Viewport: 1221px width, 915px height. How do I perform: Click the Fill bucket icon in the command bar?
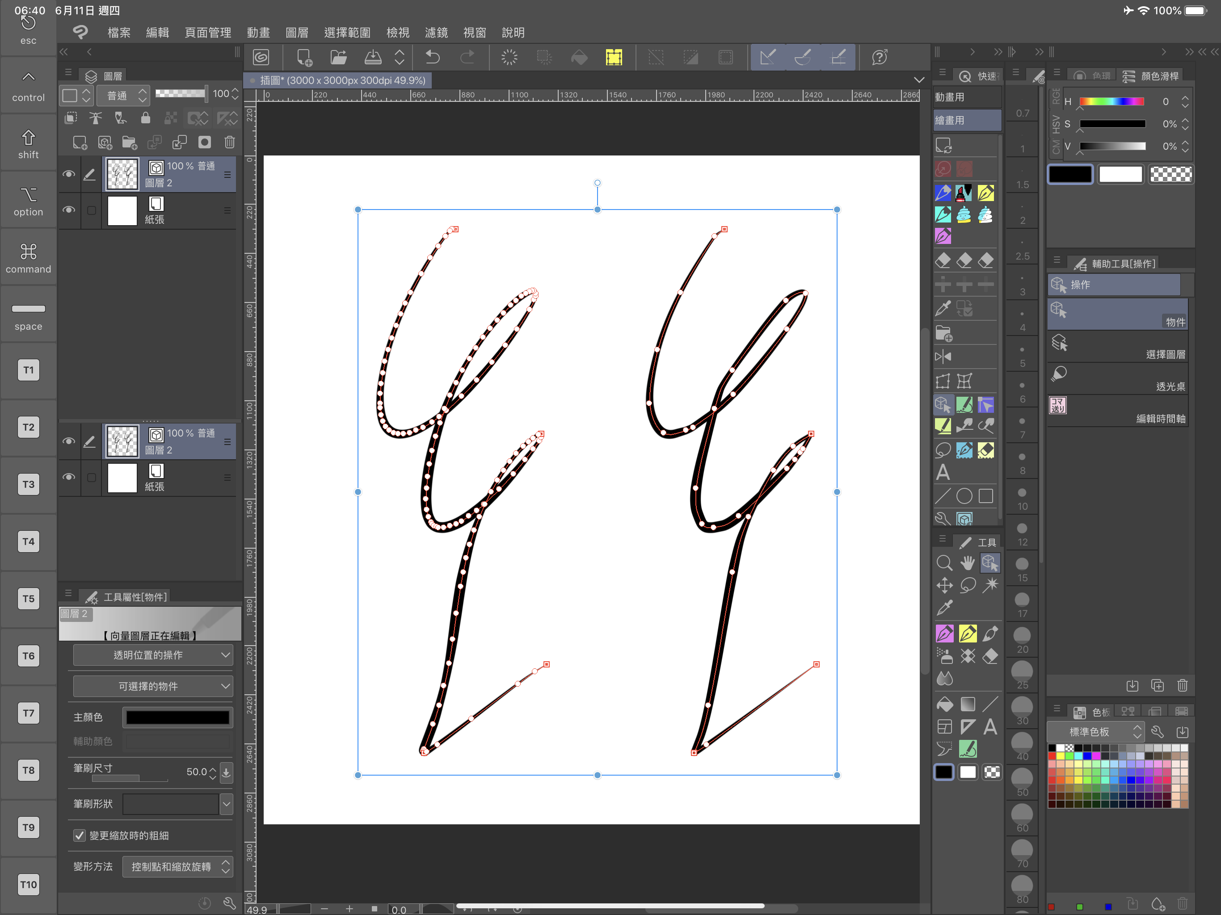(x=579, y=57)
